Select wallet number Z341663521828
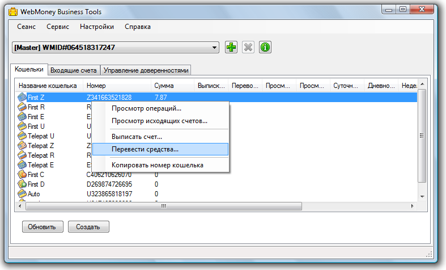Screen dimensions: 446x270 pos(109,98)
